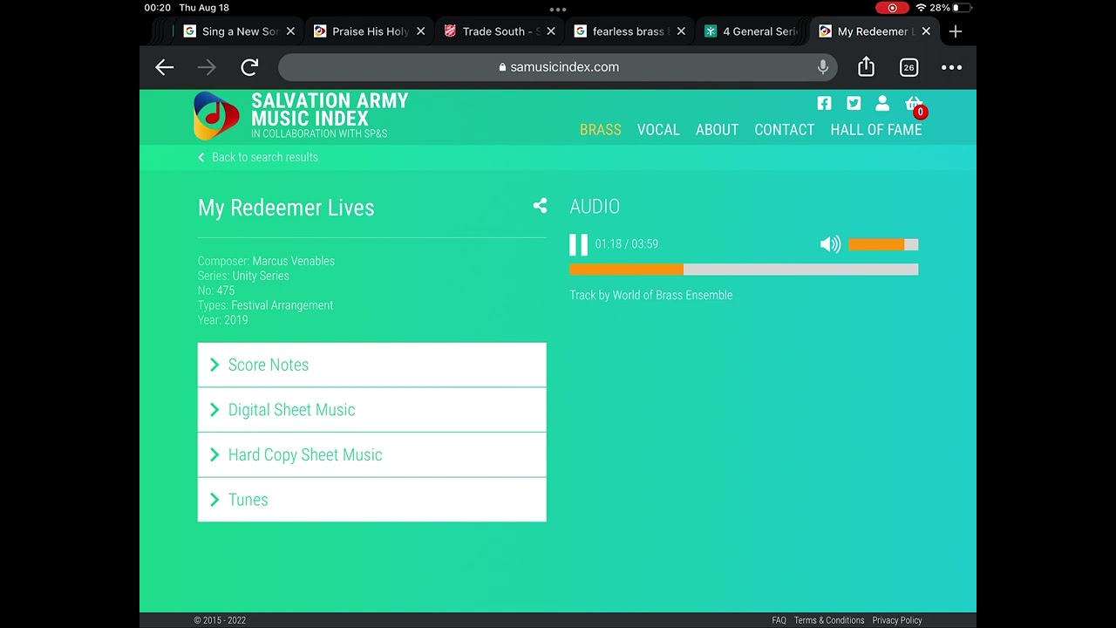Share My Redeemer Lives via share icon

540,206
